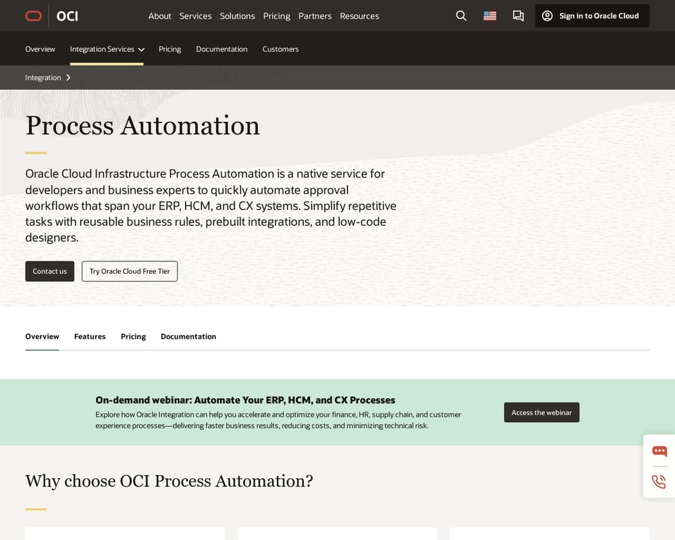675x540 pixels.
Task: Open the Services menu
Action: click(x=196, y=16)
